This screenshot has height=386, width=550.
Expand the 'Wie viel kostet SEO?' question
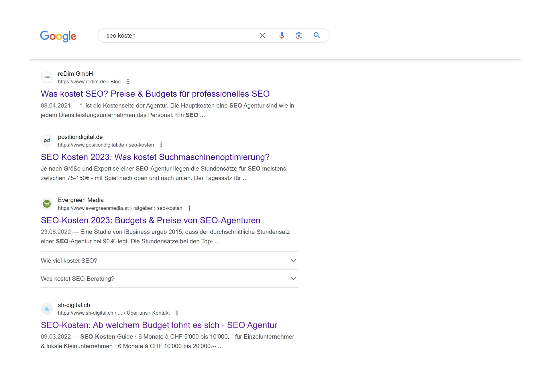point(170,261)
